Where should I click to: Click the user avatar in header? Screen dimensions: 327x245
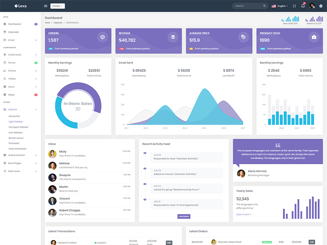point(312,6)
